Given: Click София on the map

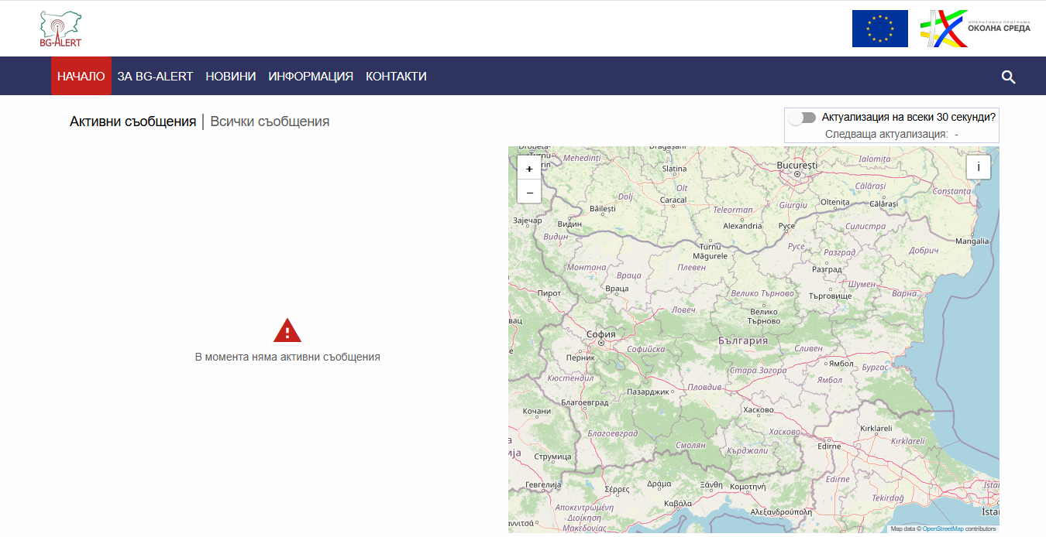Looking at the screenshot, I should click(601, 335).
